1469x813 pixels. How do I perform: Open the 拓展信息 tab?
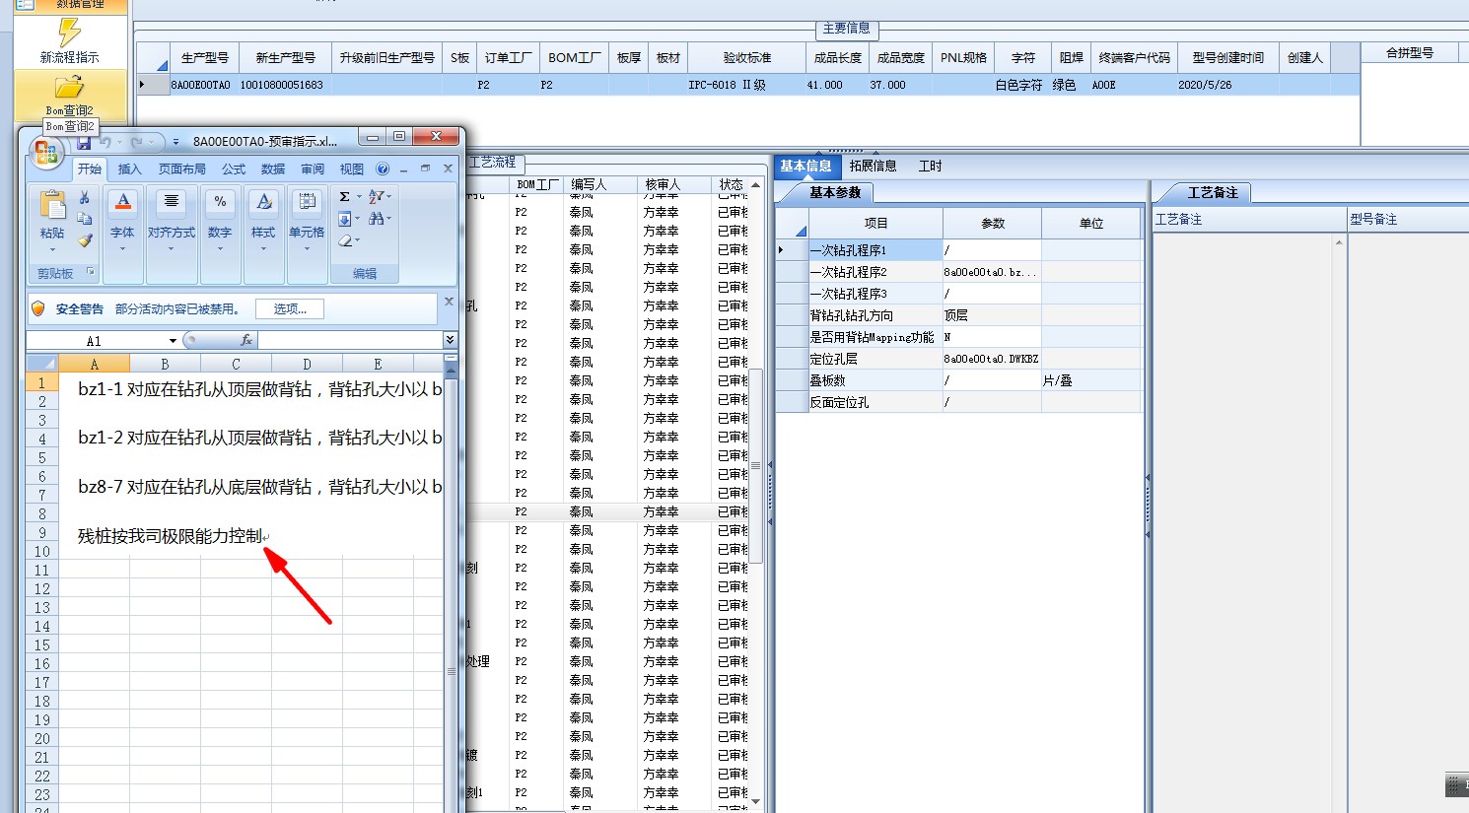[874, 166]
